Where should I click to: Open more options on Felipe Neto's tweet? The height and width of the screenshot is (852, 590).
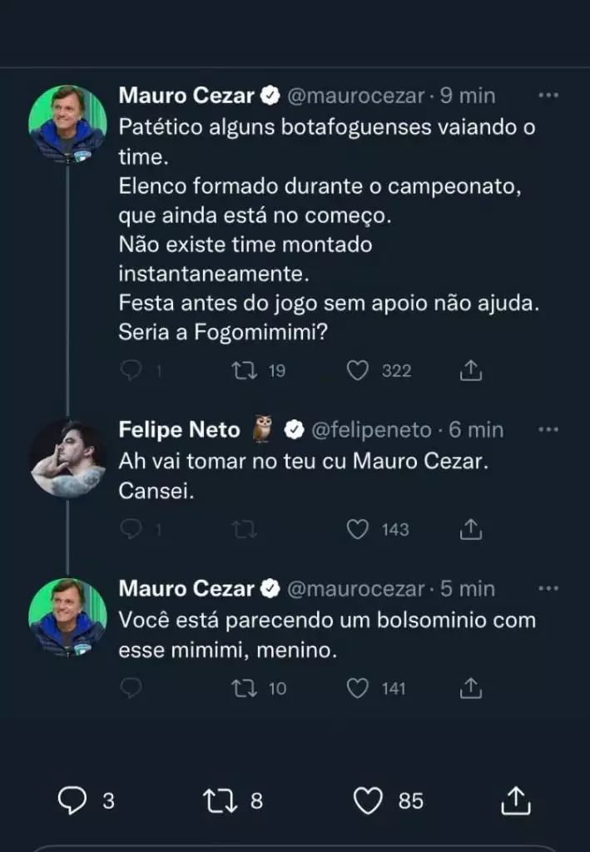tap(548, 430)
